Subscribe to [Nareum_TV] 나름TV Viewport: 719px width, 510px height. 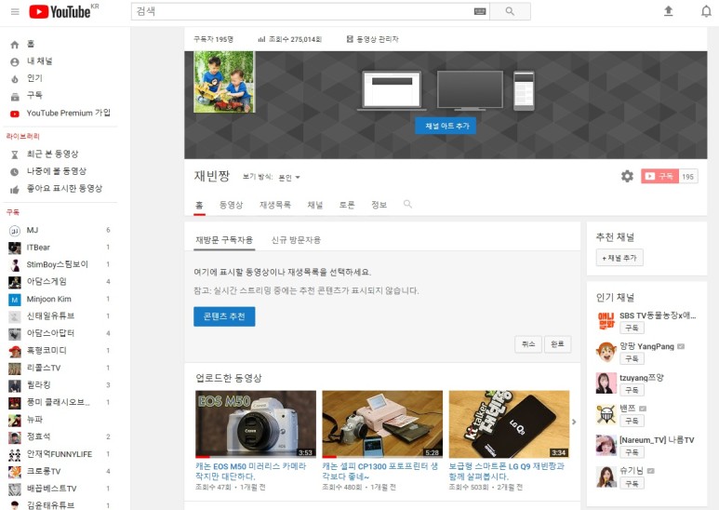click(632, 452)
